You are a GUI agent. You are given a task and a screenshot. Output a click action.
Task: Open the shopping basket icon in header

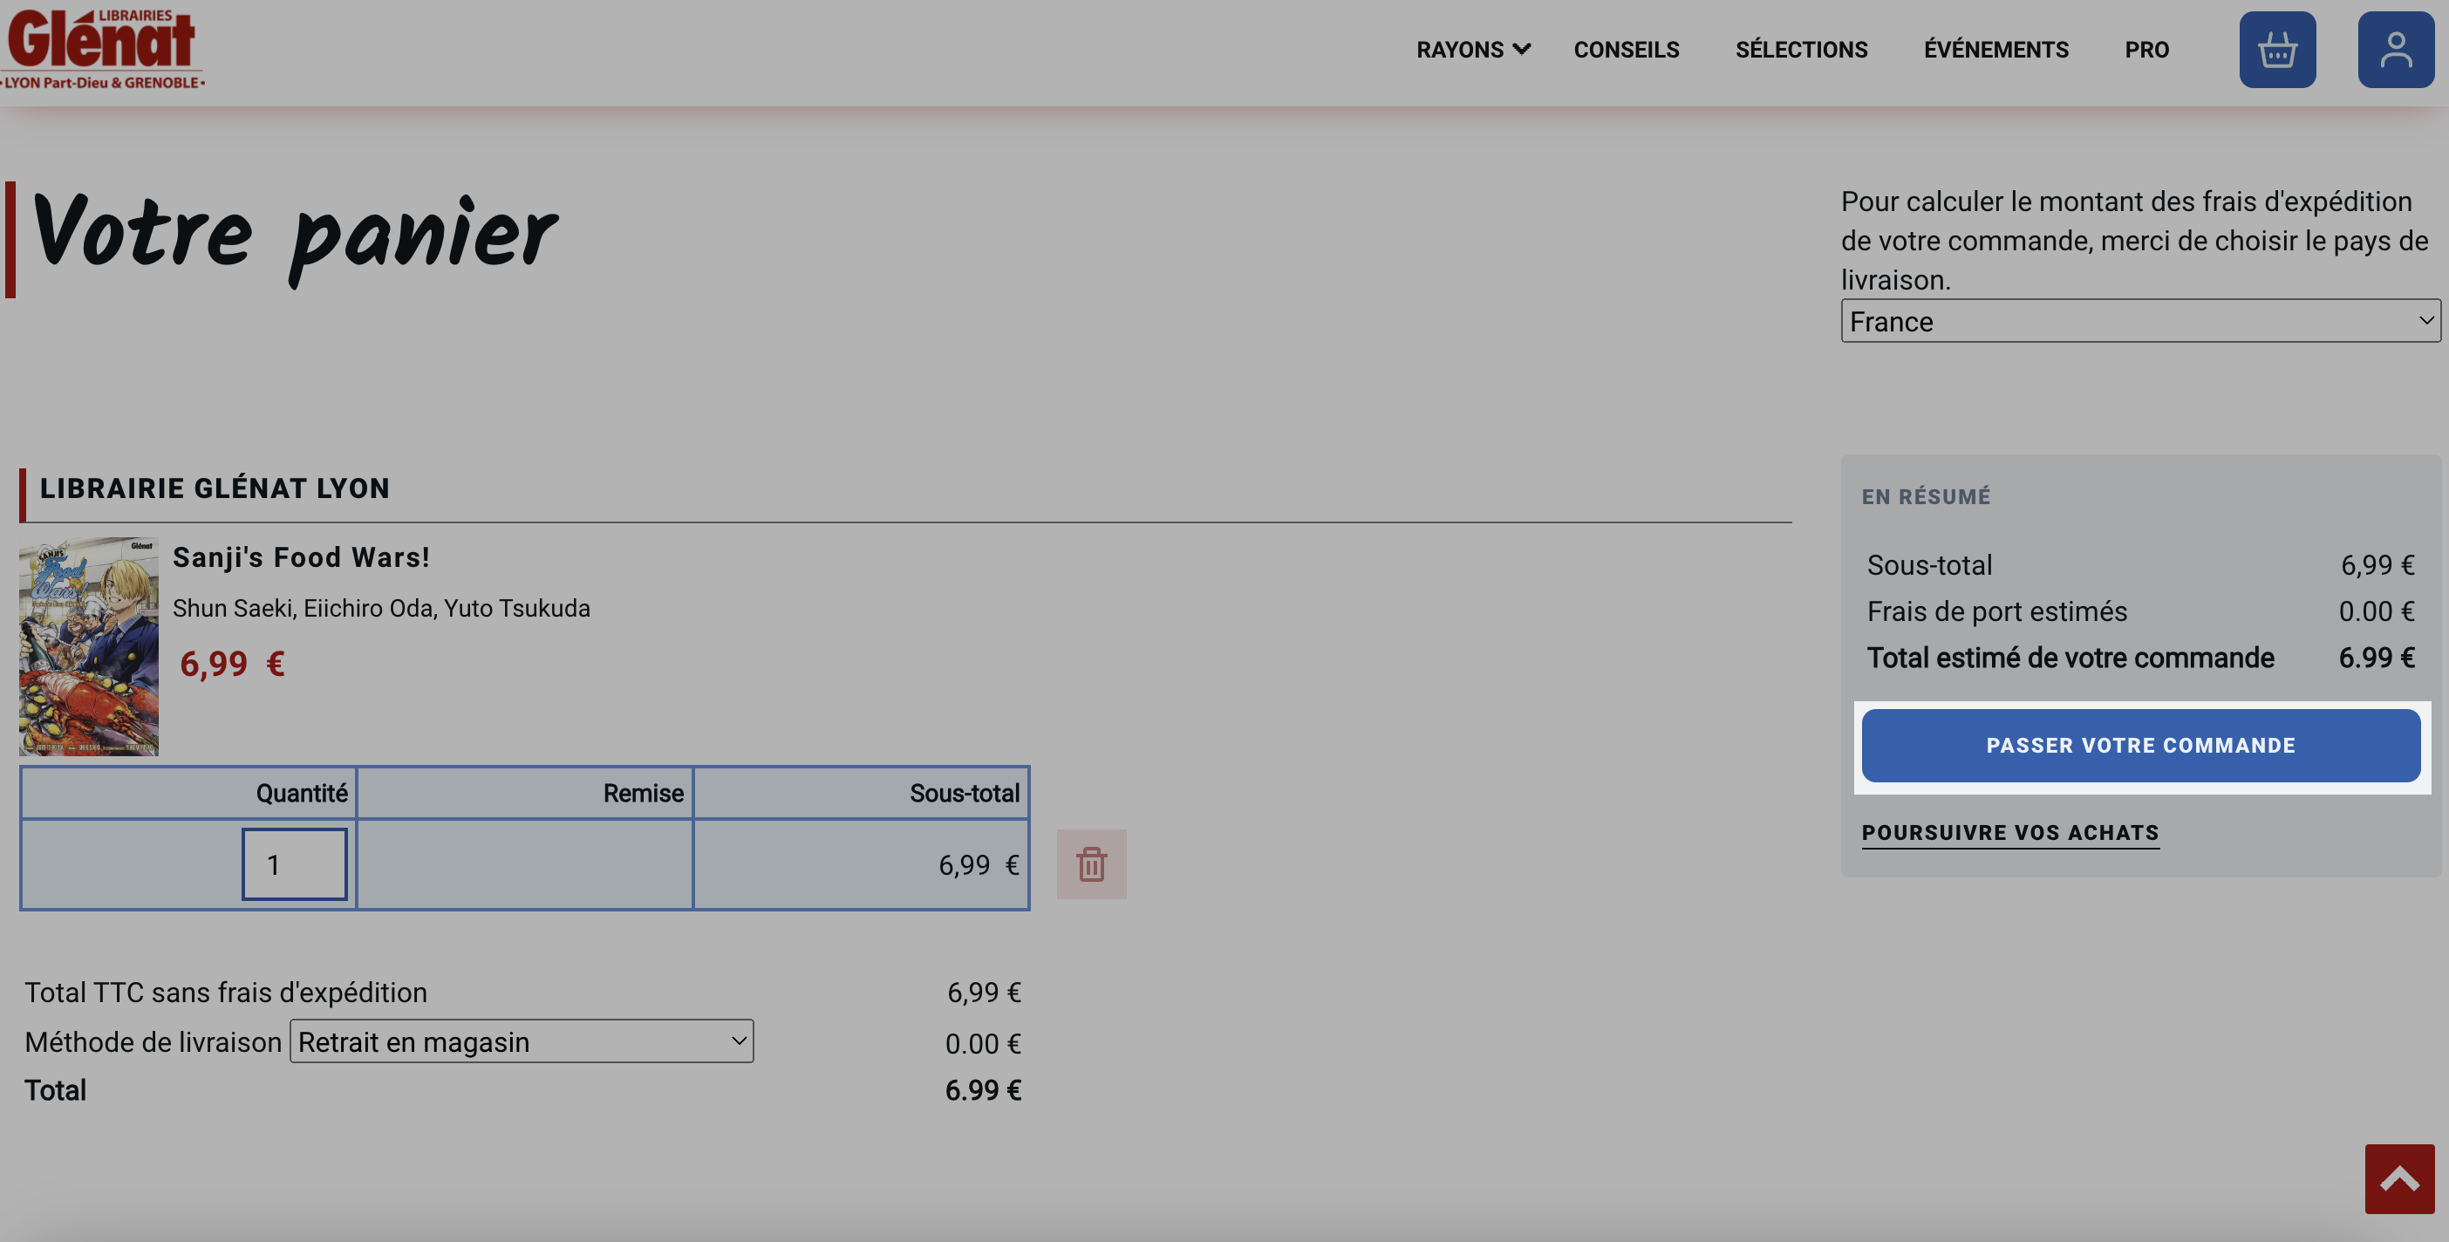(x=2277, y=50)
